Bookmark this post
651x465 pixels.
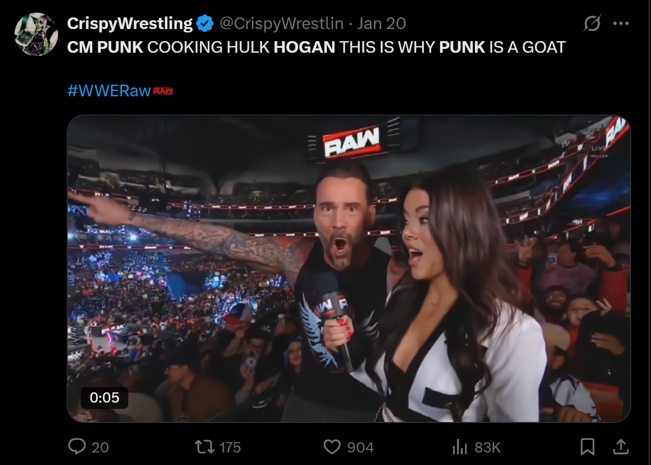tap(588, 447)
